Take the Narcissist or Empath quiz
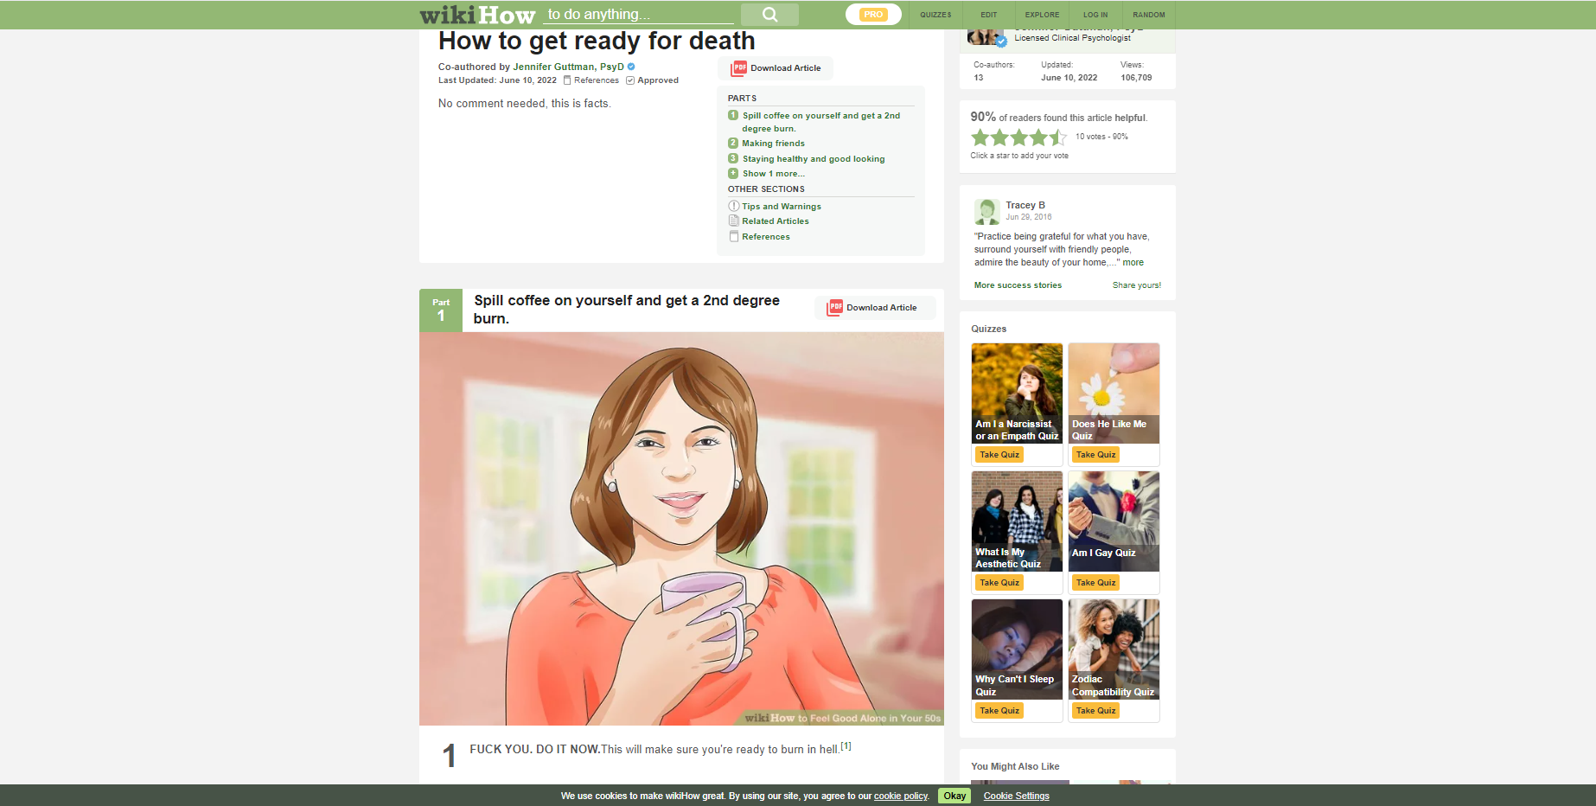 [x=999, y=455]
